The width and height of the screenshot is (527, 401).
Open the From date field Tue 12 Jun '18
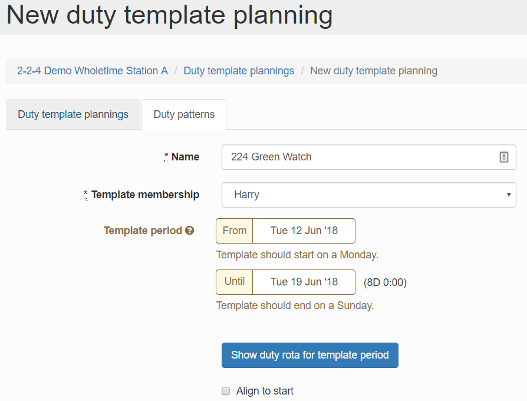pyautogui.click(x=304, y=231)
